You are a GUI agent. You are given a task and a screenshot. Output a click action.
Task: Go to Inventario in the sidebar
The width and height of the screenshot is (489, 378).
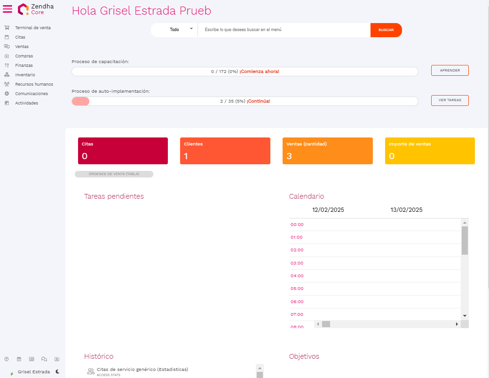[25, 75]
